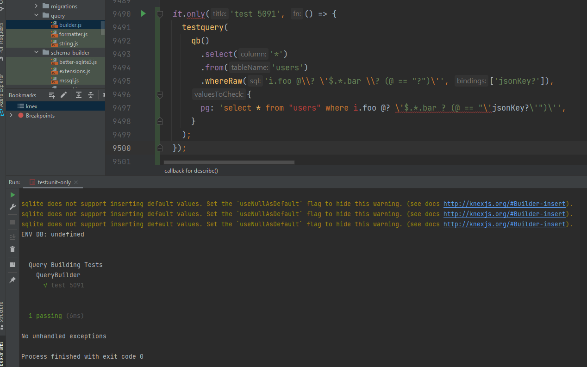Viewport: 587px width, 367px height.
Task: Open the knexjs.org Builder-insert documentation link
Action: click(504, 203)
